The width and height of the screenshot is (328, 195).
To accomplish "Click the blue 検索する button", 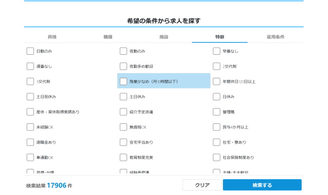I will (262, 185).
